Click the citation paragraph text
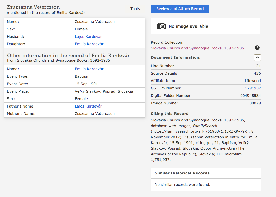Image resolution: width=276 pixels, height=197 pixels. point(200,140)
